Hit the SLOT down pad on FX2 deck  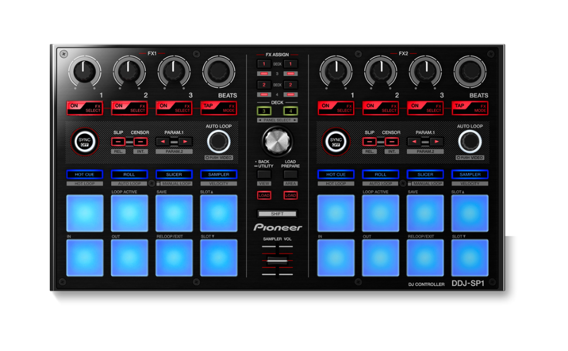click(470, 257)
